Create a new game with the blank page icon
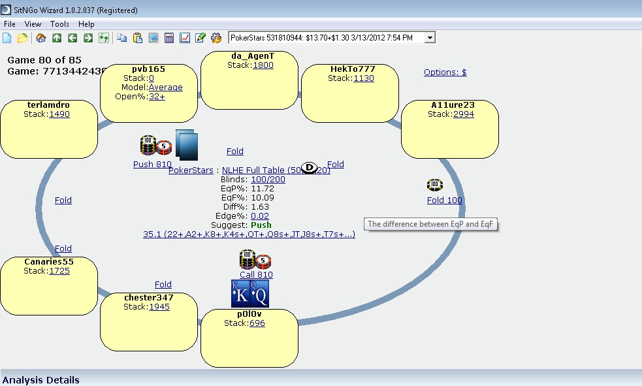642x386 pixels. pos(7,38)
